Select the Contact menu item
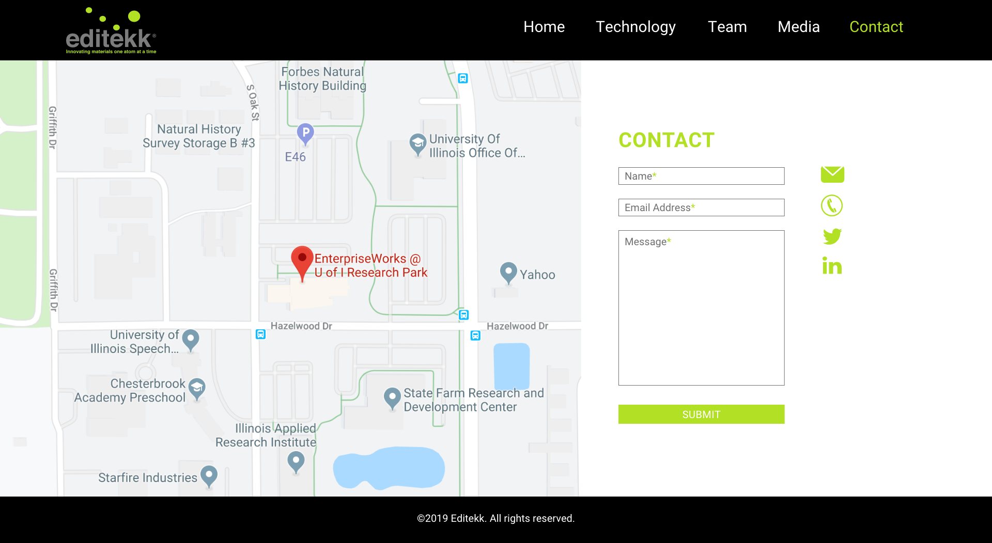 click(876, 27)
